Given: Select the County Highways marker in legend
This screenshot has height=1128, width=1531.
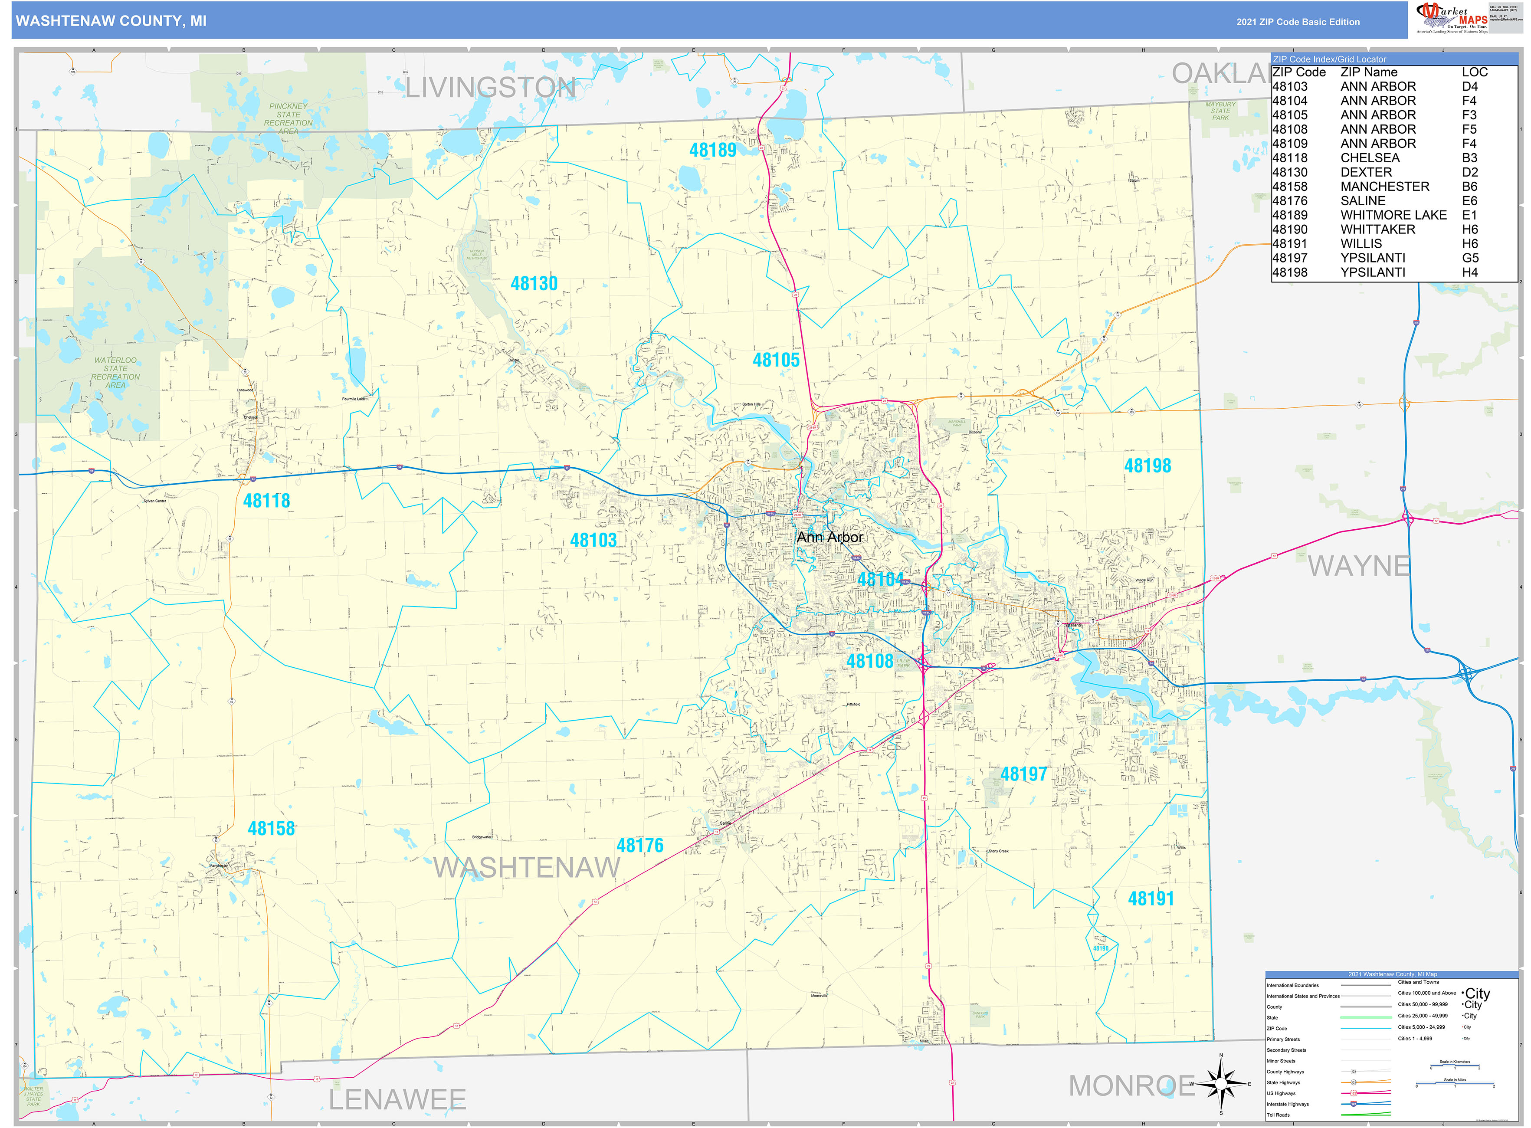Looking at the screenshot, I should click(x=1355, y=1071).
